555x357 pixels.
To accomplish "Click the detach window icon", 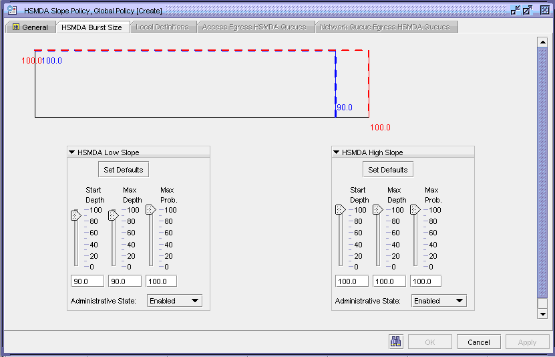I will (x=516, y=10).
